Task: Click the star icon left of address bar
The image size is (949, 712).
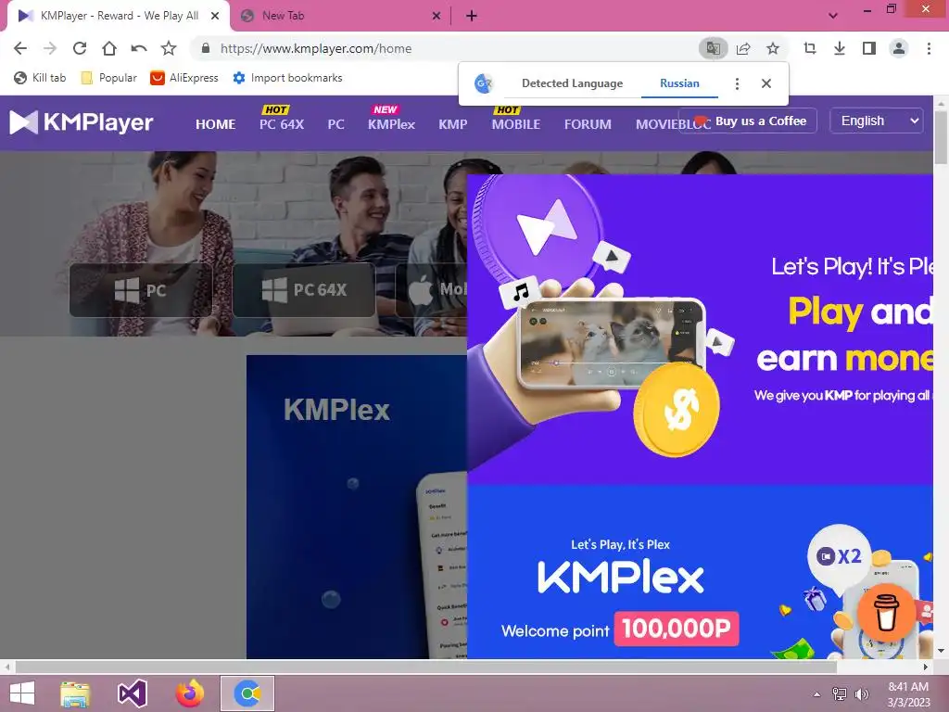Action: tap(169, 48)
